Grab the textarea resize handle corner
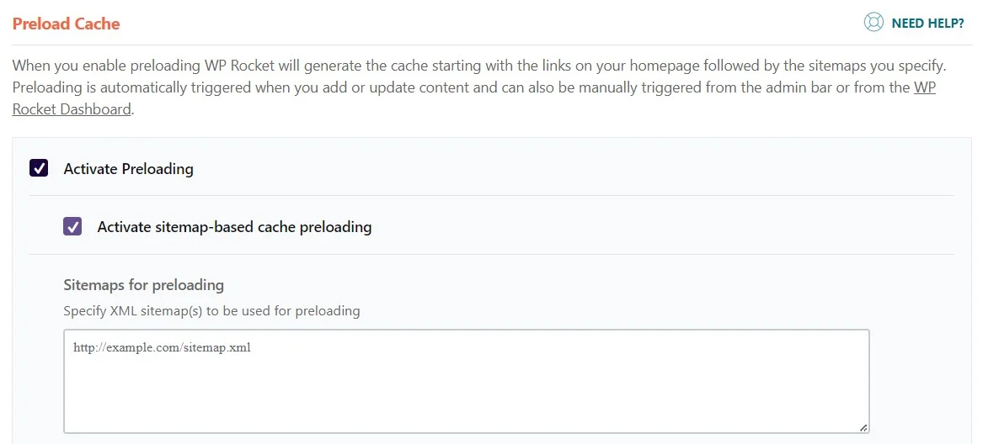Screen dimensions: 983x444 click(x=863, y=428)
